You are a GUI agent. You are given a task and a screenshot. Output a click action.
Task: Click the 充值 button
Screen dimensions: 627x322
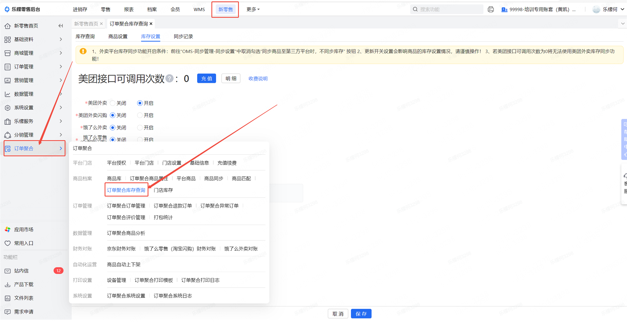pyautogui.click(x=206, y=79)
